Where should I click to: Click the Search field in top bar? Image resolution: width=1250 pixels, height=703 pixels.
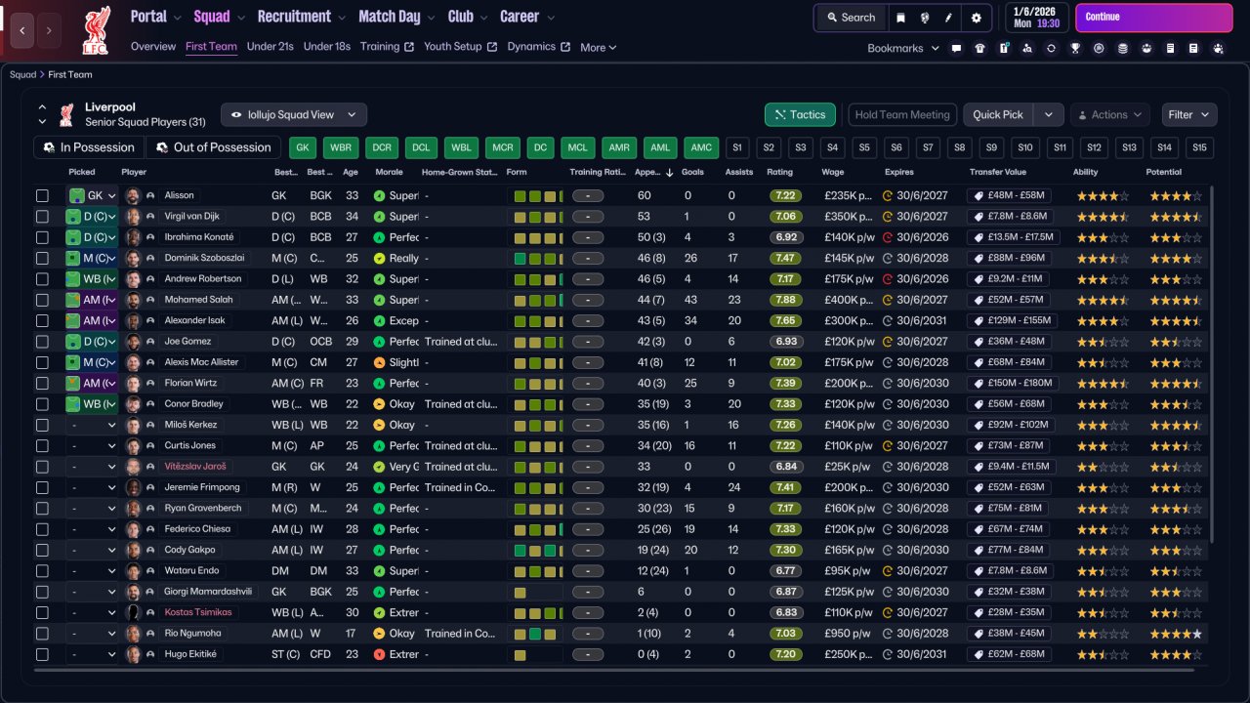click(x=851, y=18)
